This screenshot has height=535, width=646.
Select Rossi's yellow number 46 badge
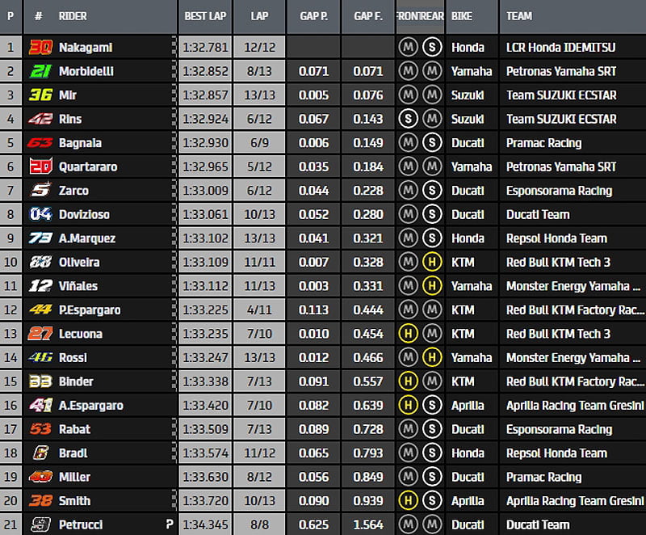coord(40,357)
